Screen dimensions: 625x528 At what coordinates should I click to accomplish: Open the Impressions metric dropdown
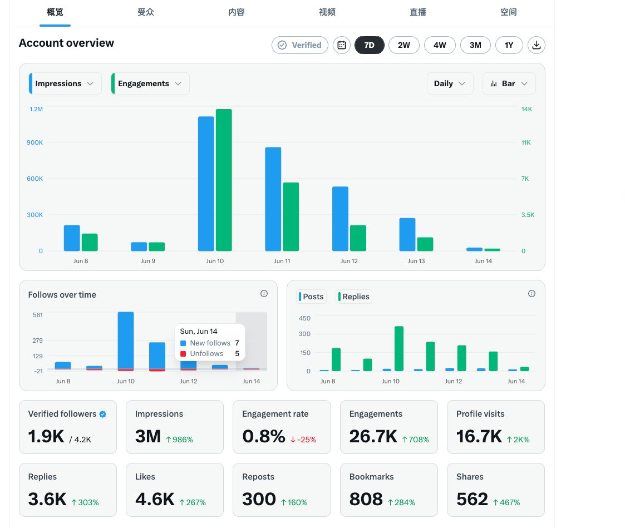(x=65, y=83)
